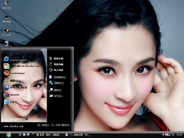Click the first colorful system tray icon

[x=166, y=135]
